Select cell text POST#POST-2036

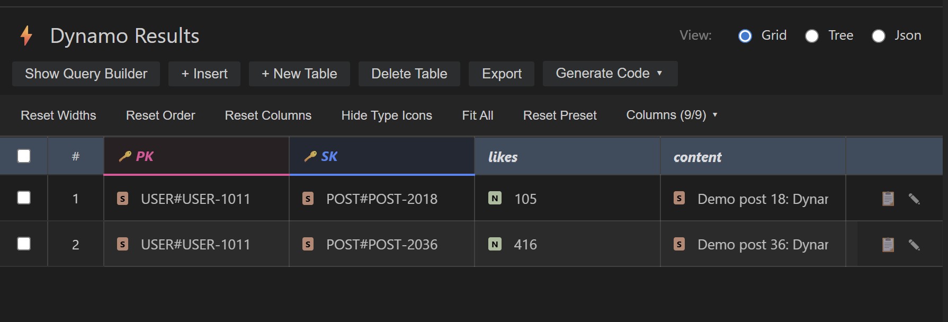click(382, 245)
